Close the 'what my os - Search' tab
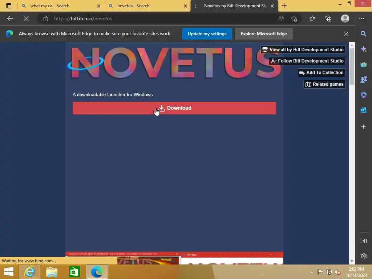The image size is (372, 279). click(x=98, y=6)
